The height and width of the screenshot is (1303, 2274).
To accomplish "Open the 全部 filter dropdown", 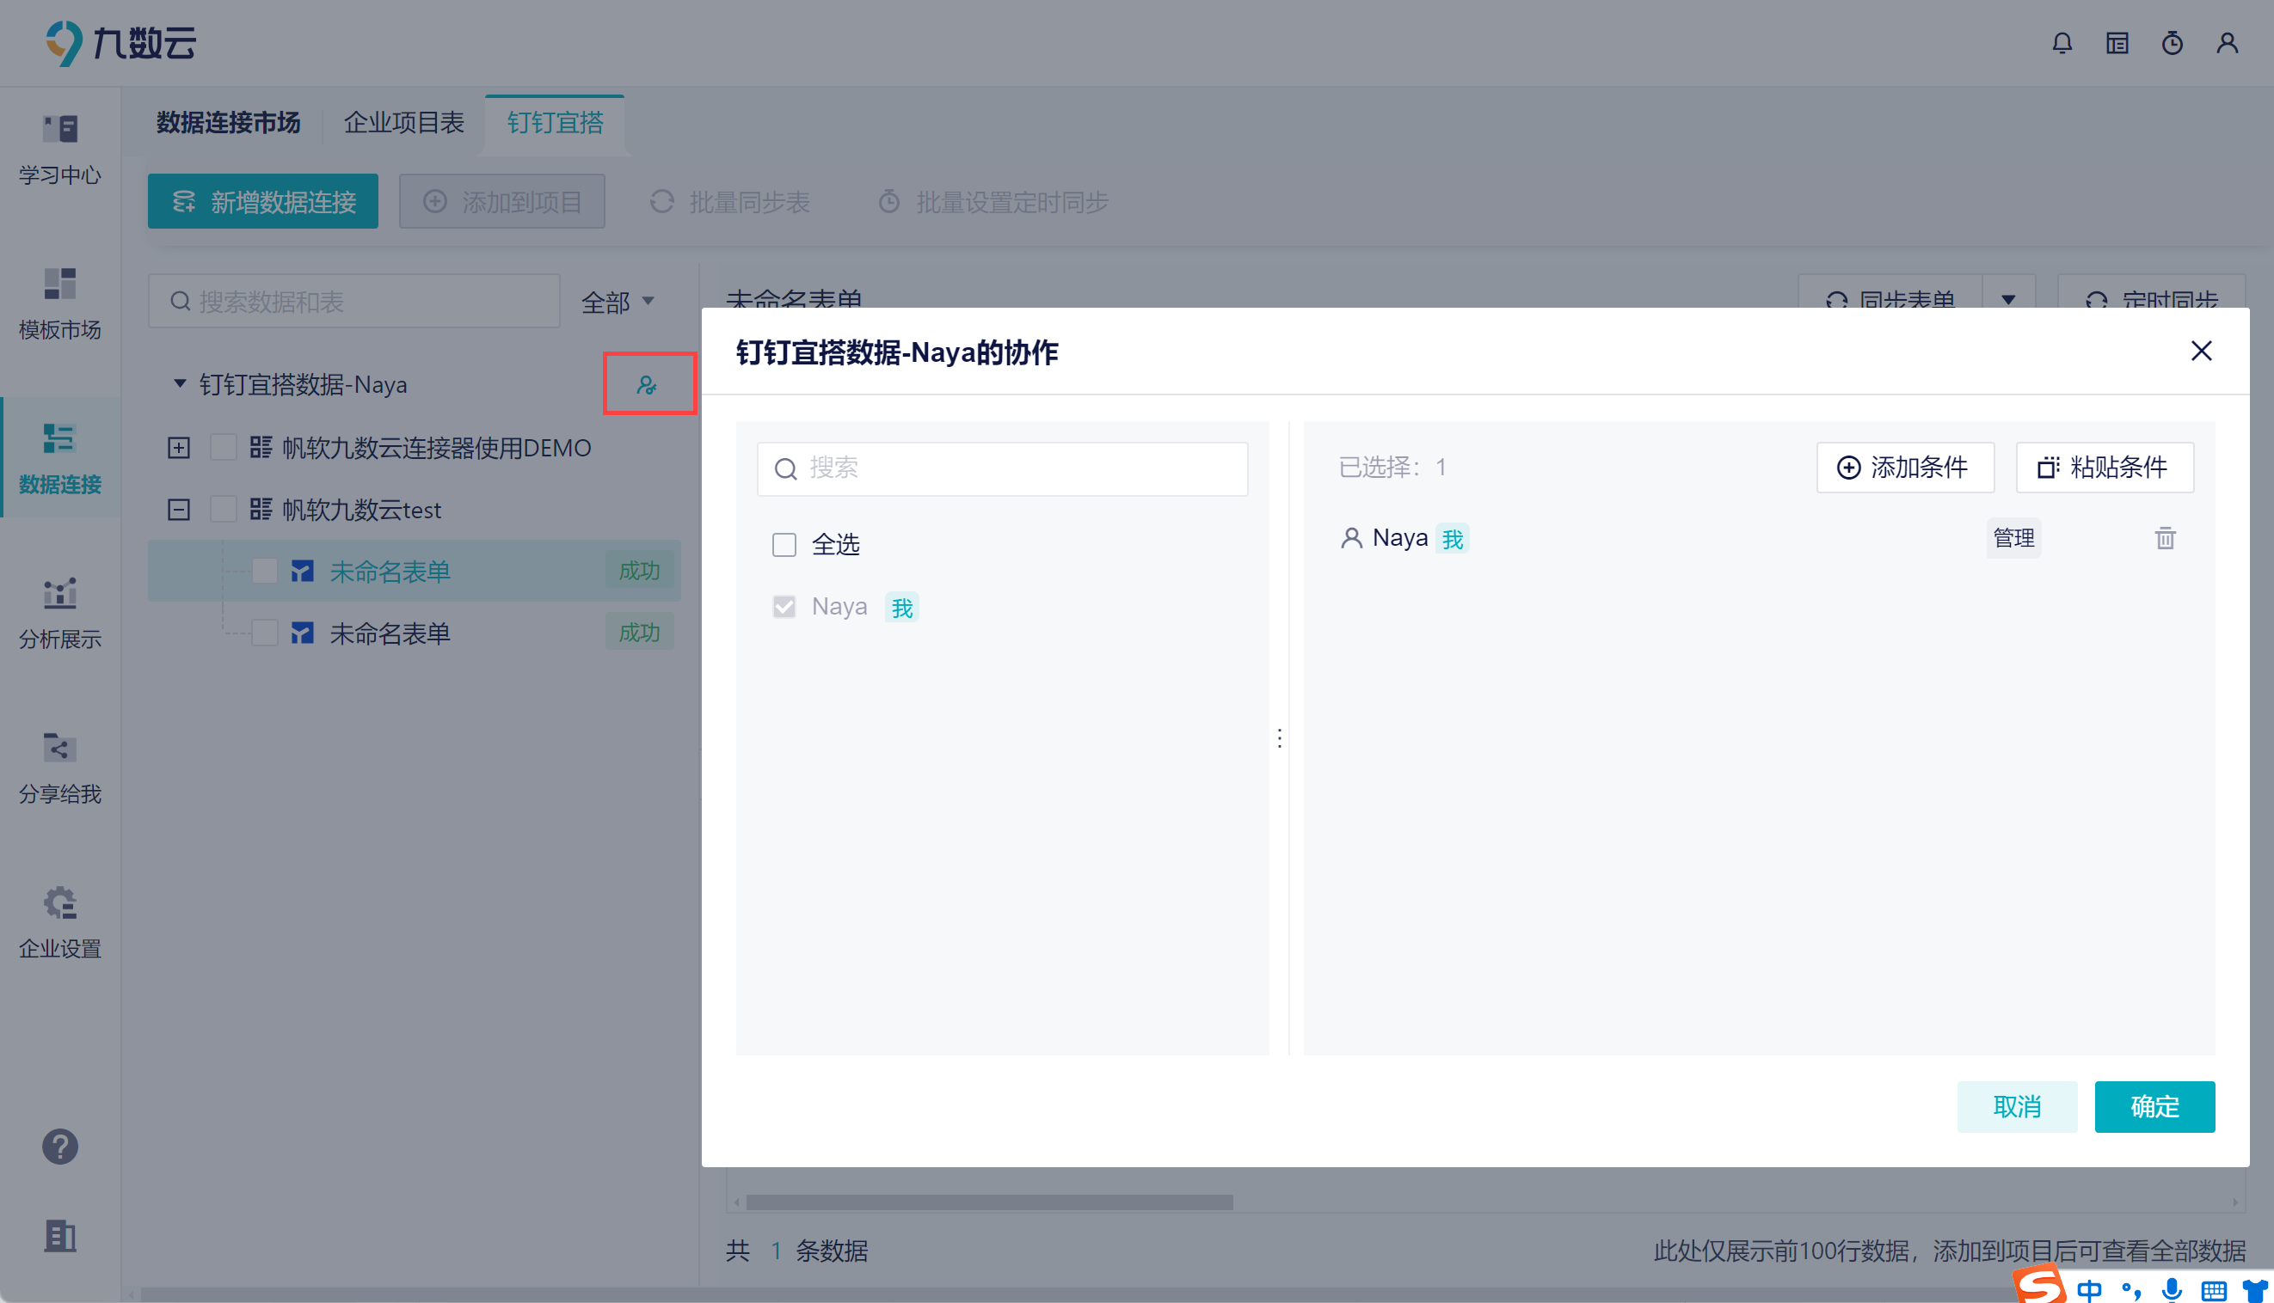I will pyautogui.click(x=618, y=303).
